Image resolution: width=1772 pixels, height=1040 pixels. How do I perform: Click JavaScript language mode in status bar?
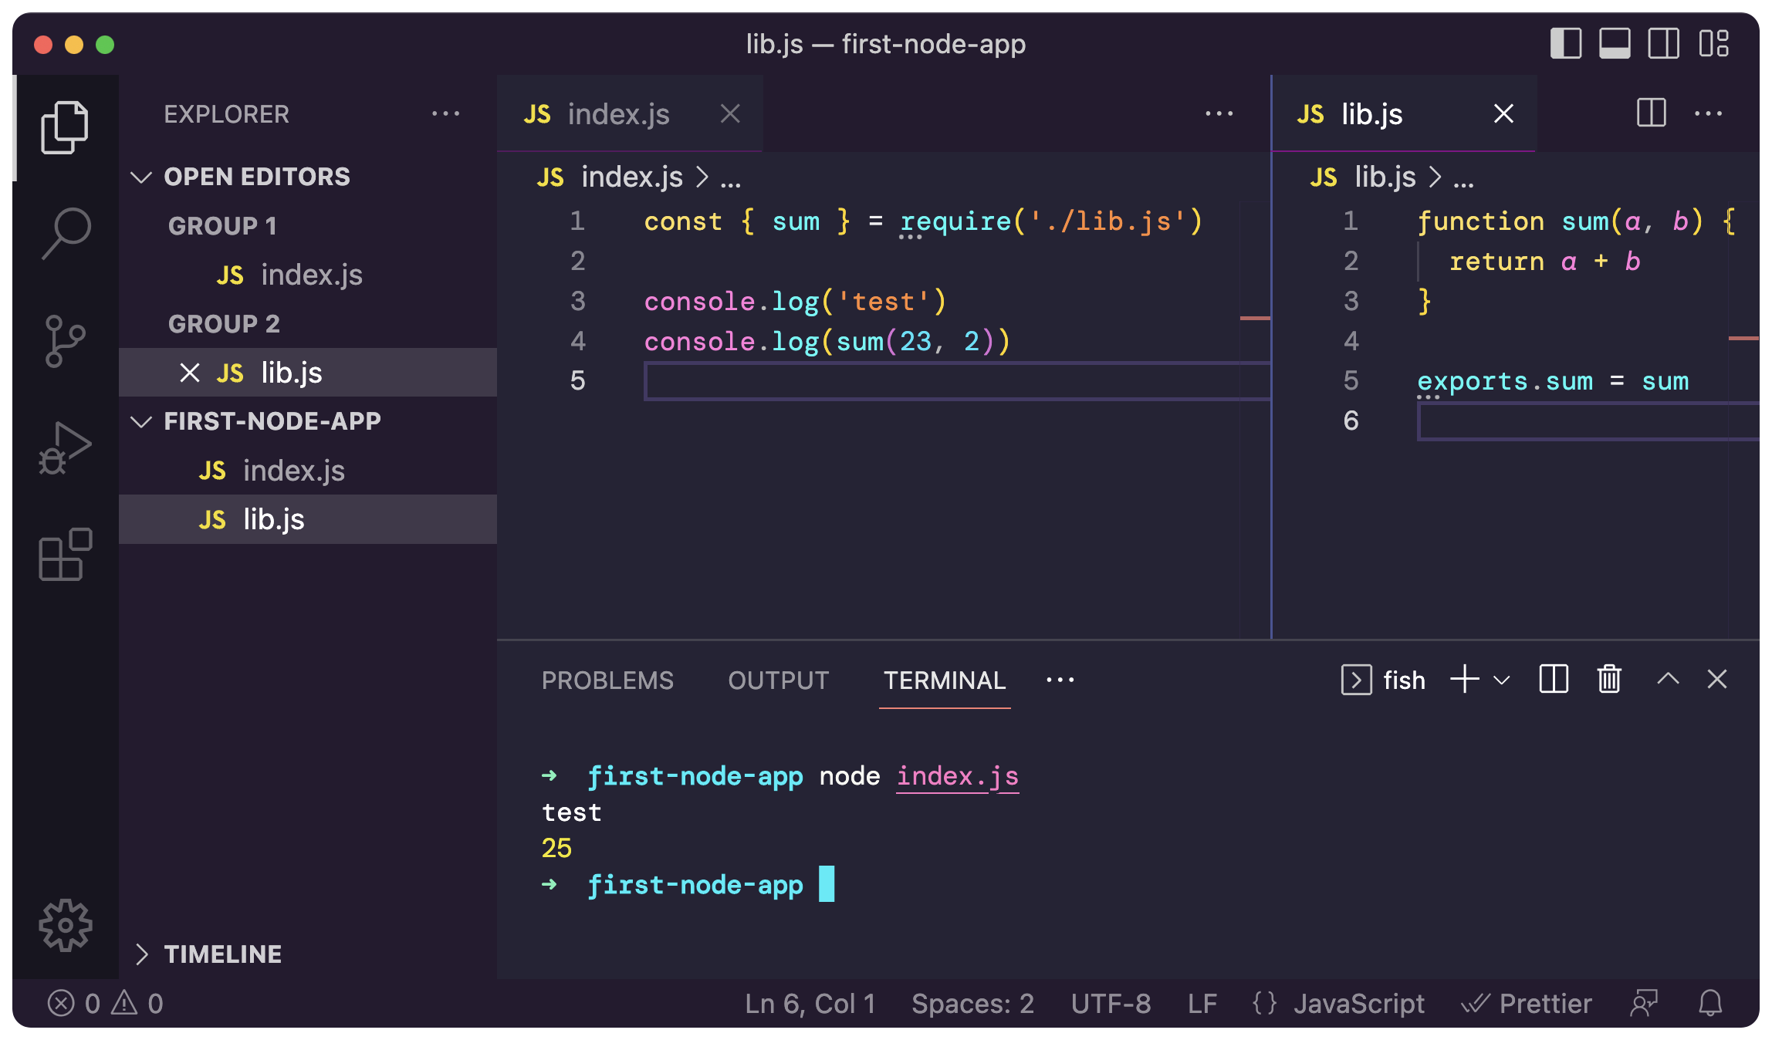1358,1003
